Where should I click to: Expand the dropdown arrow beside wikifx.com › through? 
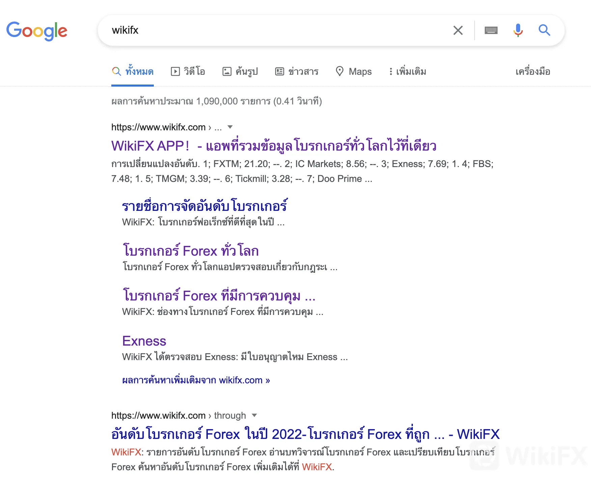tap(254, 415)
